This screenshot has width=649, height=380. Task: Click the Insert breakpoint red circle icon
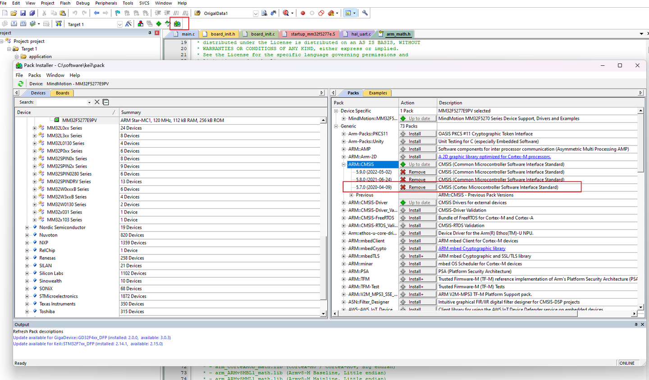[x=303, y=13]
